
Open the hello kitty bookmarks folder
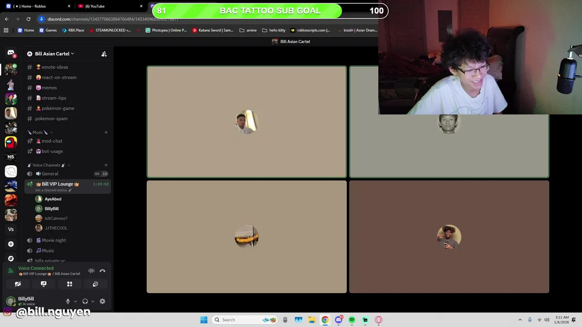(274, 30)
